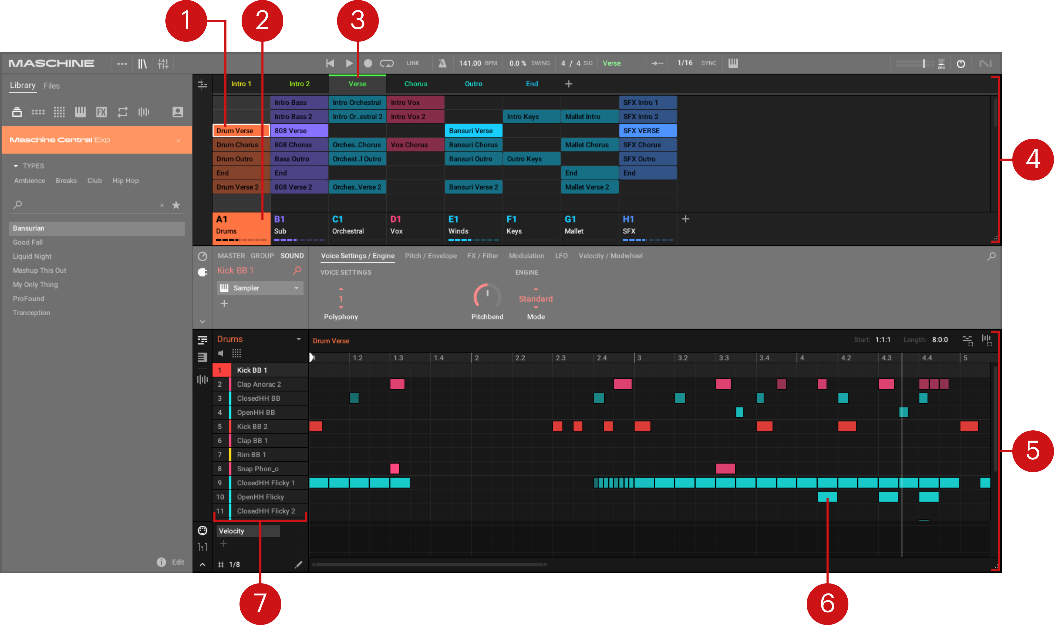1054x625 pixels.
Task: Select the Hip Hop type tag
Action: pos(125,181)
